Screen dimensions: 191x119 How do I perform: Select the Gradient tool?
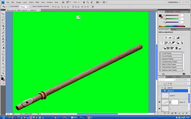3,48
